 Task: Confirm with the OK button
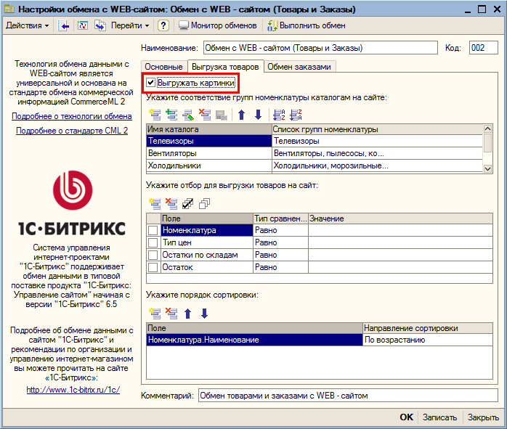pos(407,417)
